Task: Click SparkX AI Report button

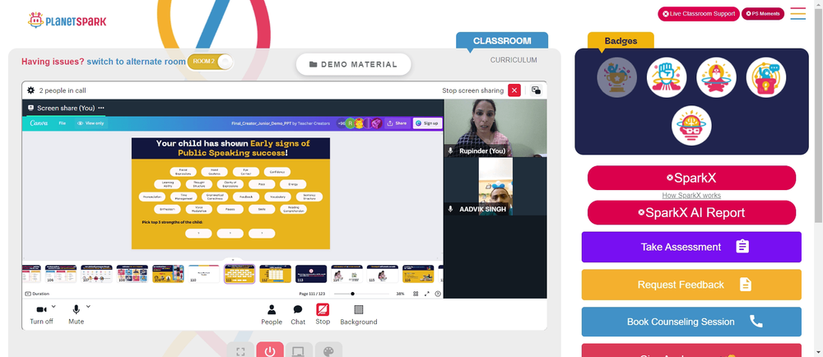Action: click(x=691, y=212)
